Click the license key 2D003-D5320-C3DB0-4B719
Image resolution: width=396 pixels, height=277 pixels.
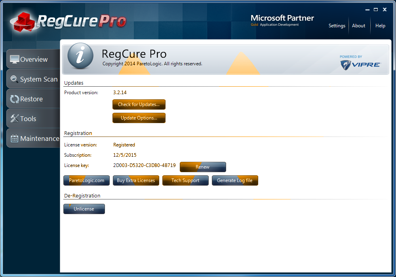click(x=144, y=165)
